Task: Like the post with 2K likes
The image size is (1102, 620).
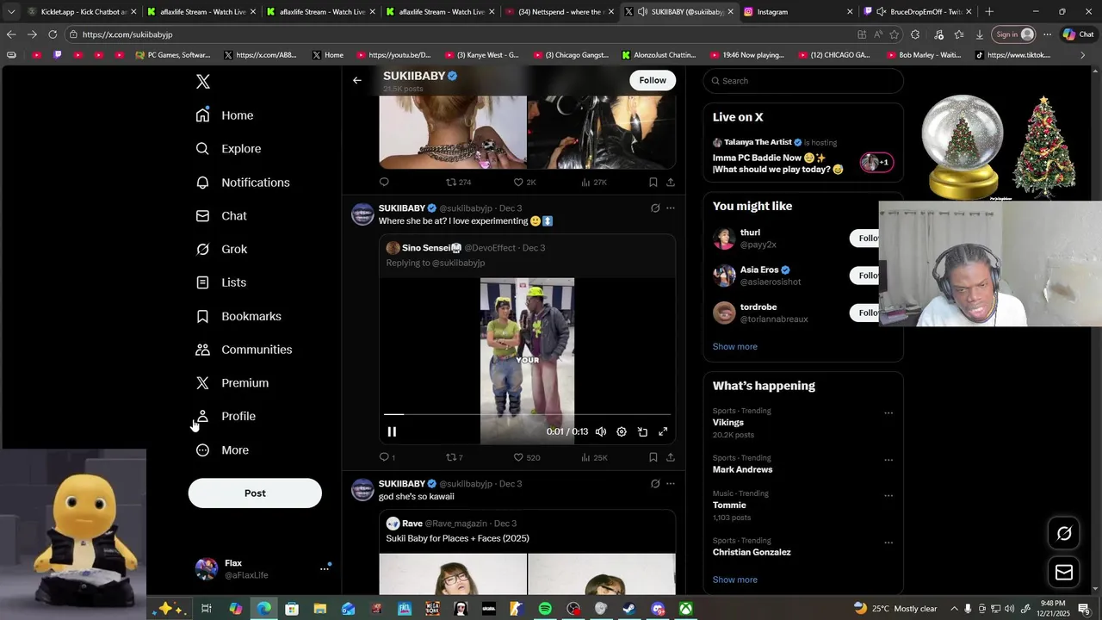Action: coord(525,182)
